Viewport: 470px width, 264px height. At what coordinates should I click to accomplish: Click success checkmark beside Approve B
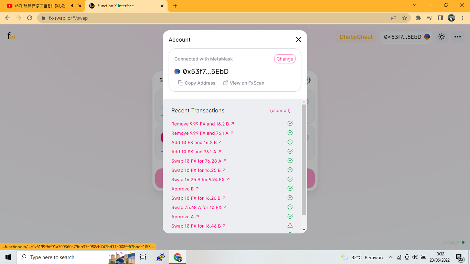point(290,188)
